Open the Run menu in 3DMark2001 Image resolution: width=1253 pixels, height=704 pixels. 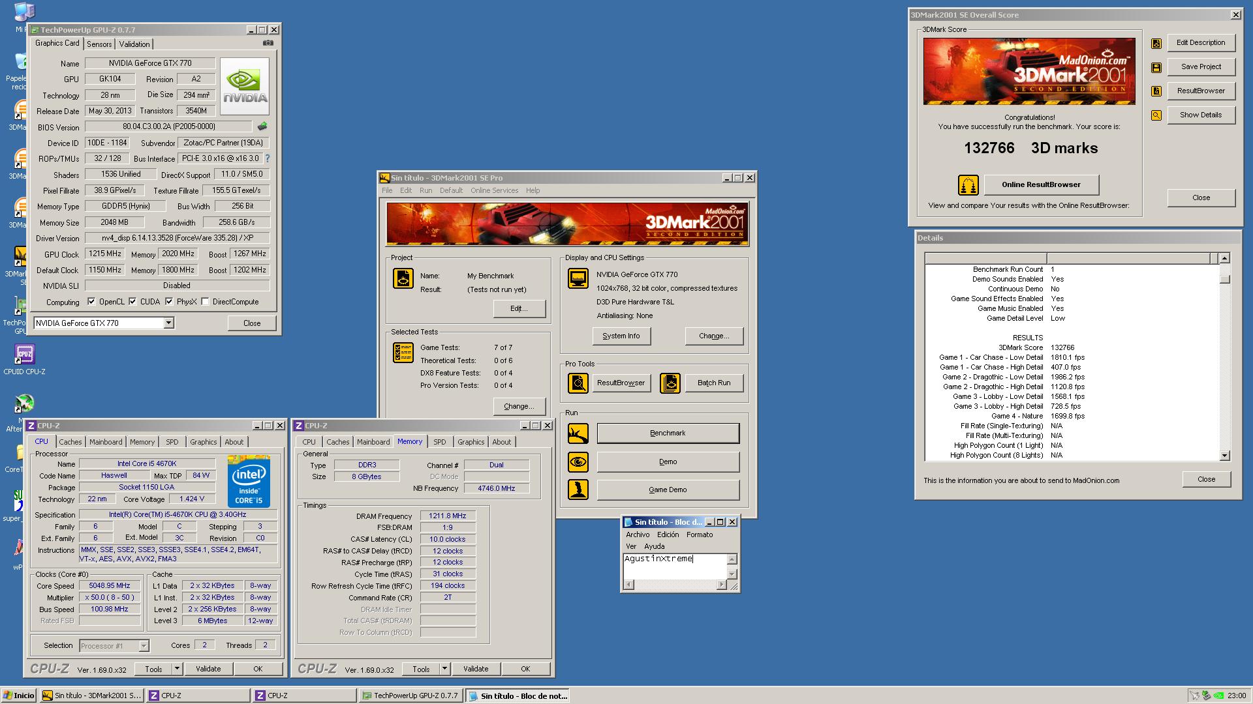coord(425,190)
